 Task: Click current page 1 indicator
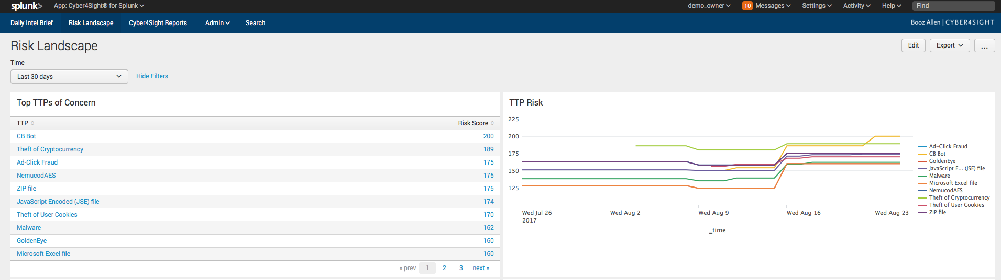pos(427,268)
